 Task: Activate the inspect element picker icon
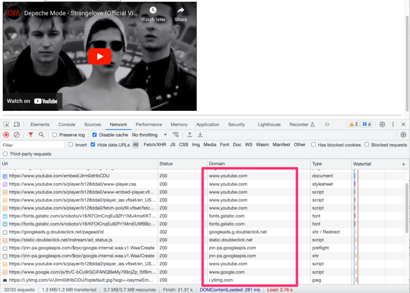[x=6, y=124]
